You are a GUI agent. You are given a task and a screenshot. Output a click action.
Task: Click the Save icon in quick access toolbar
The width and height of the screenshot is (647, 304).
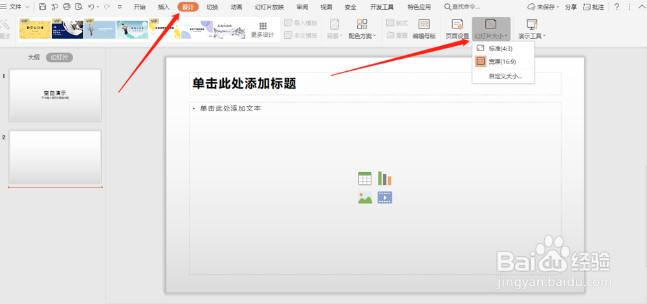point(42,6)
